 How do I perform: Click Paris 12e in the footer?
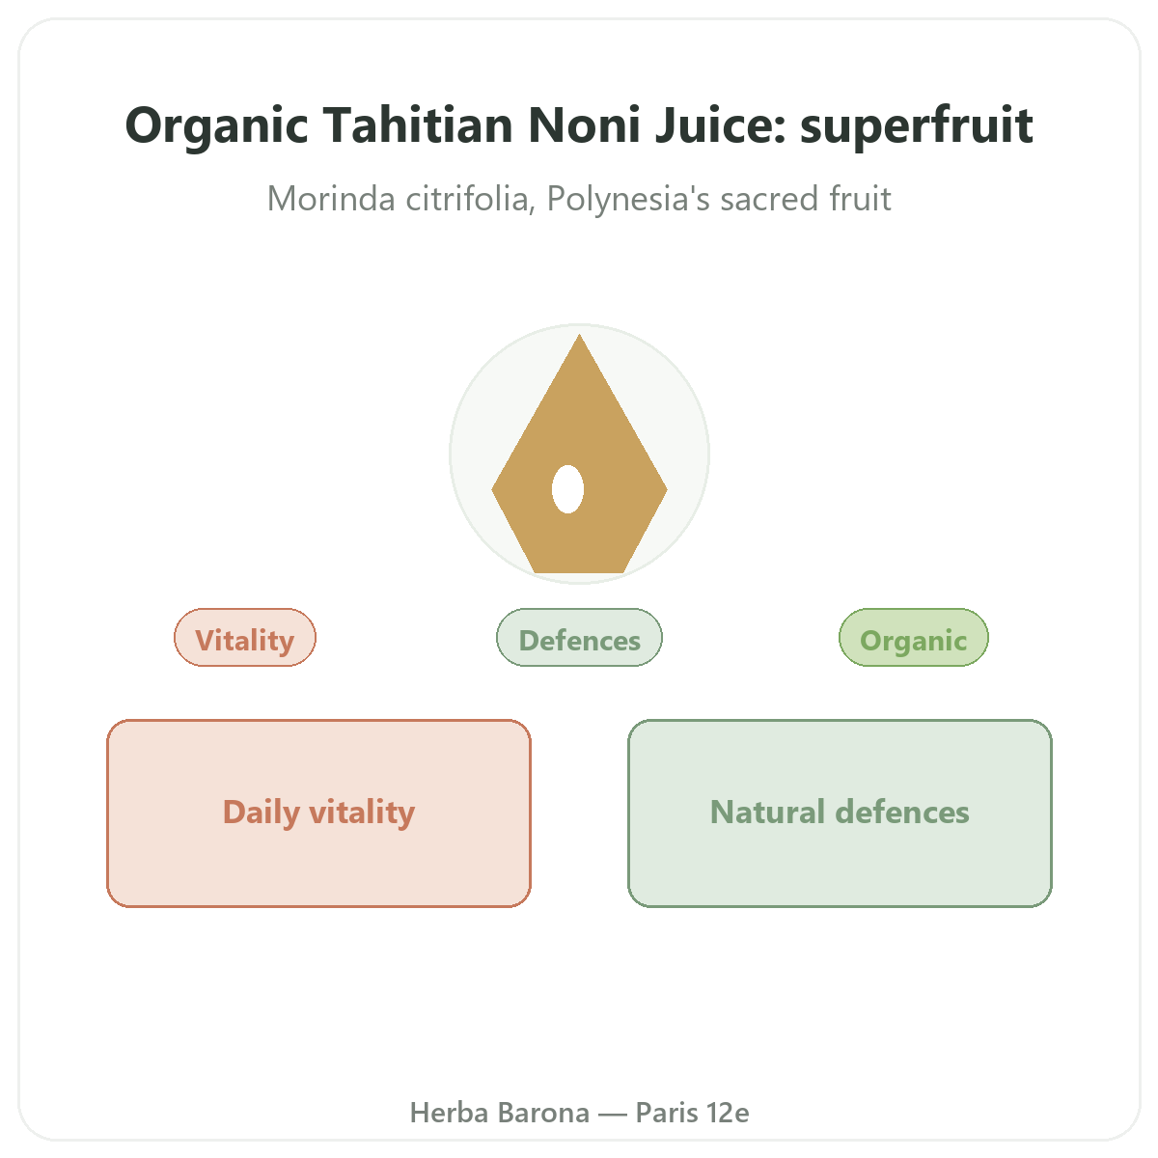tap(692, 1113)
